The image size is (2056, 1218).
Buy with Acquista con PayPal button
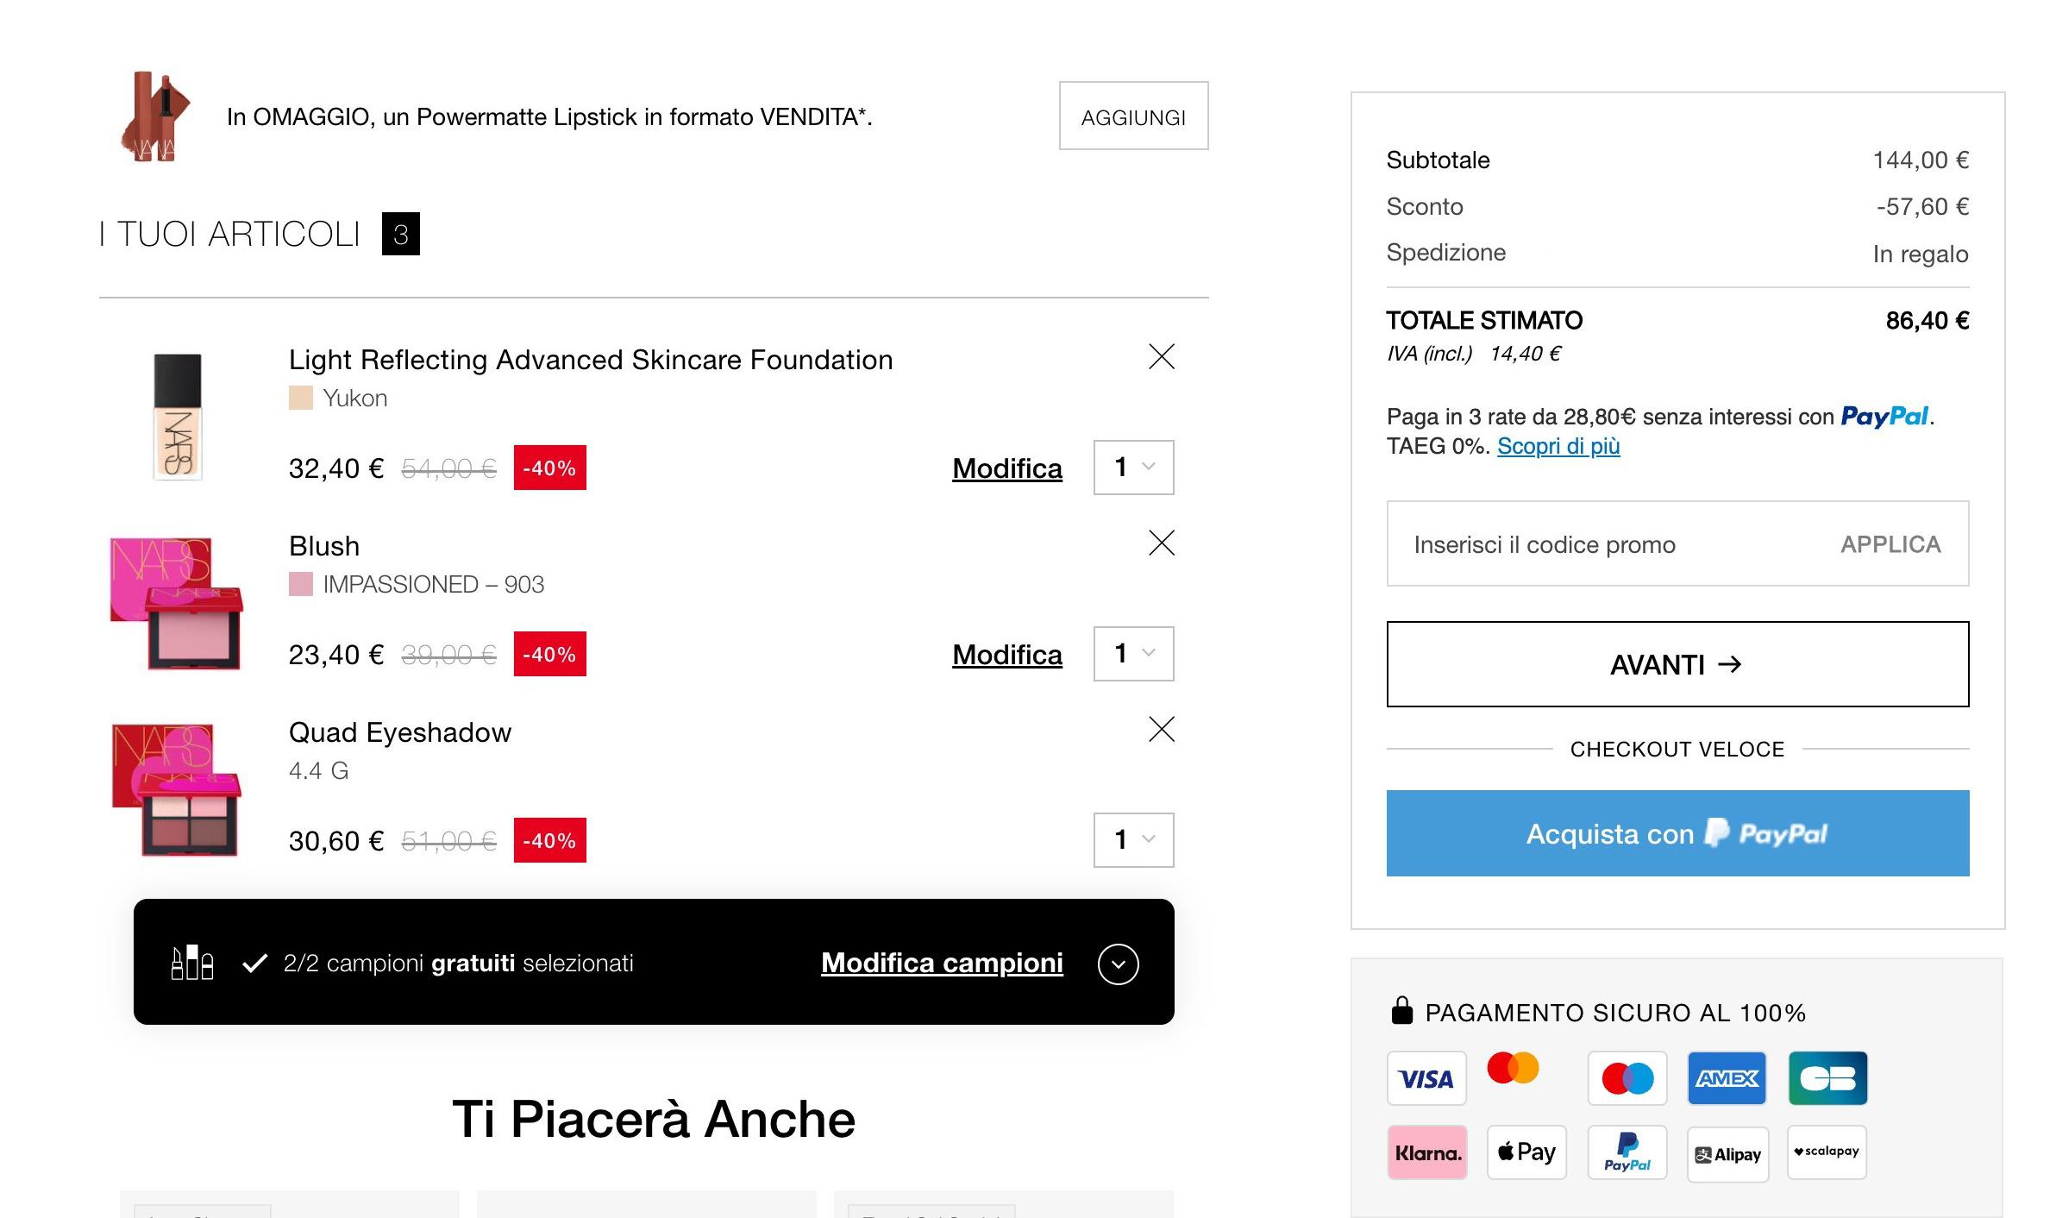1678,833
